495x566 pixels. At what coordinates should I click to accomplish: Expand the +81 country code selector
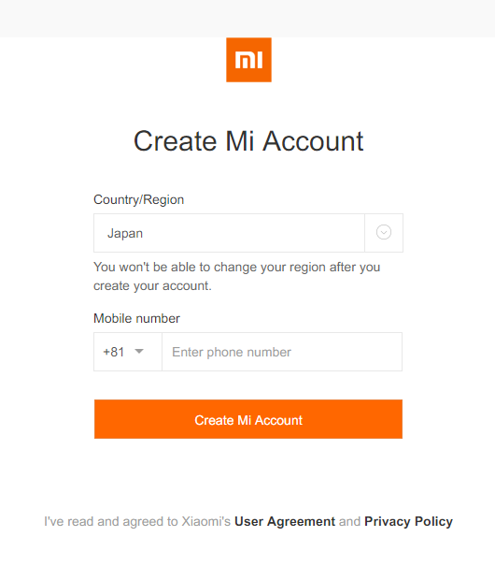pyautogui.click(x=128, y=352)
